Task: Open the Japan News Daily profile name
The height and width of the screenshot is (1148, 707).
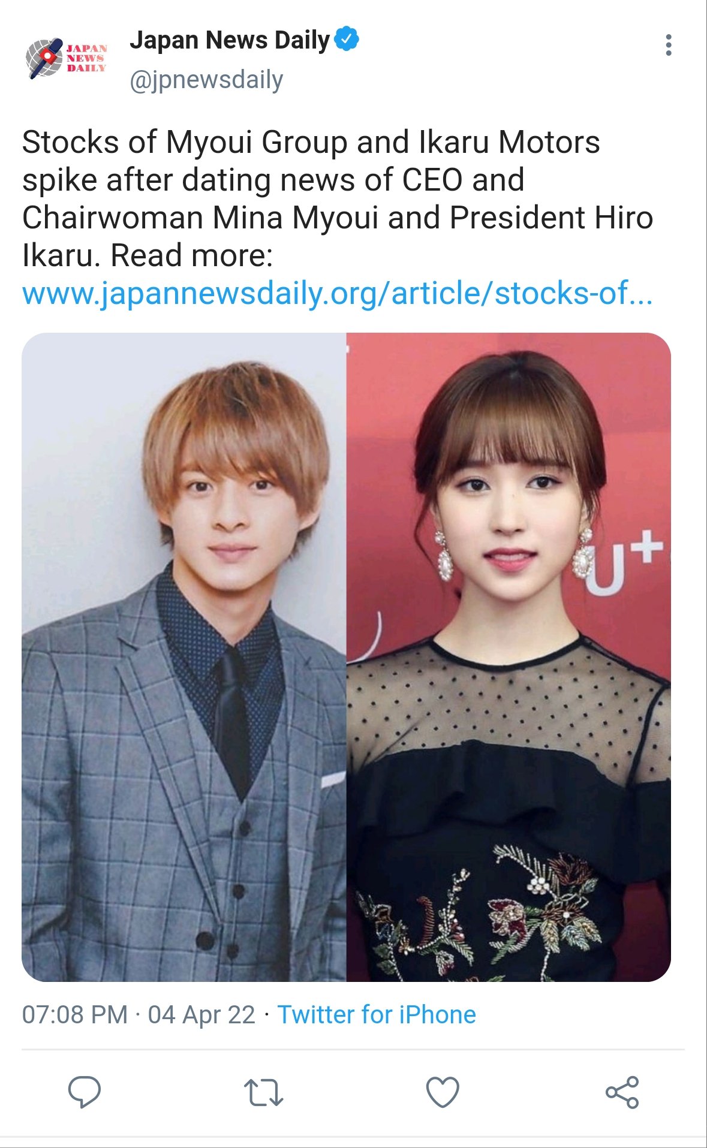Action: click(x=230, y=40)
